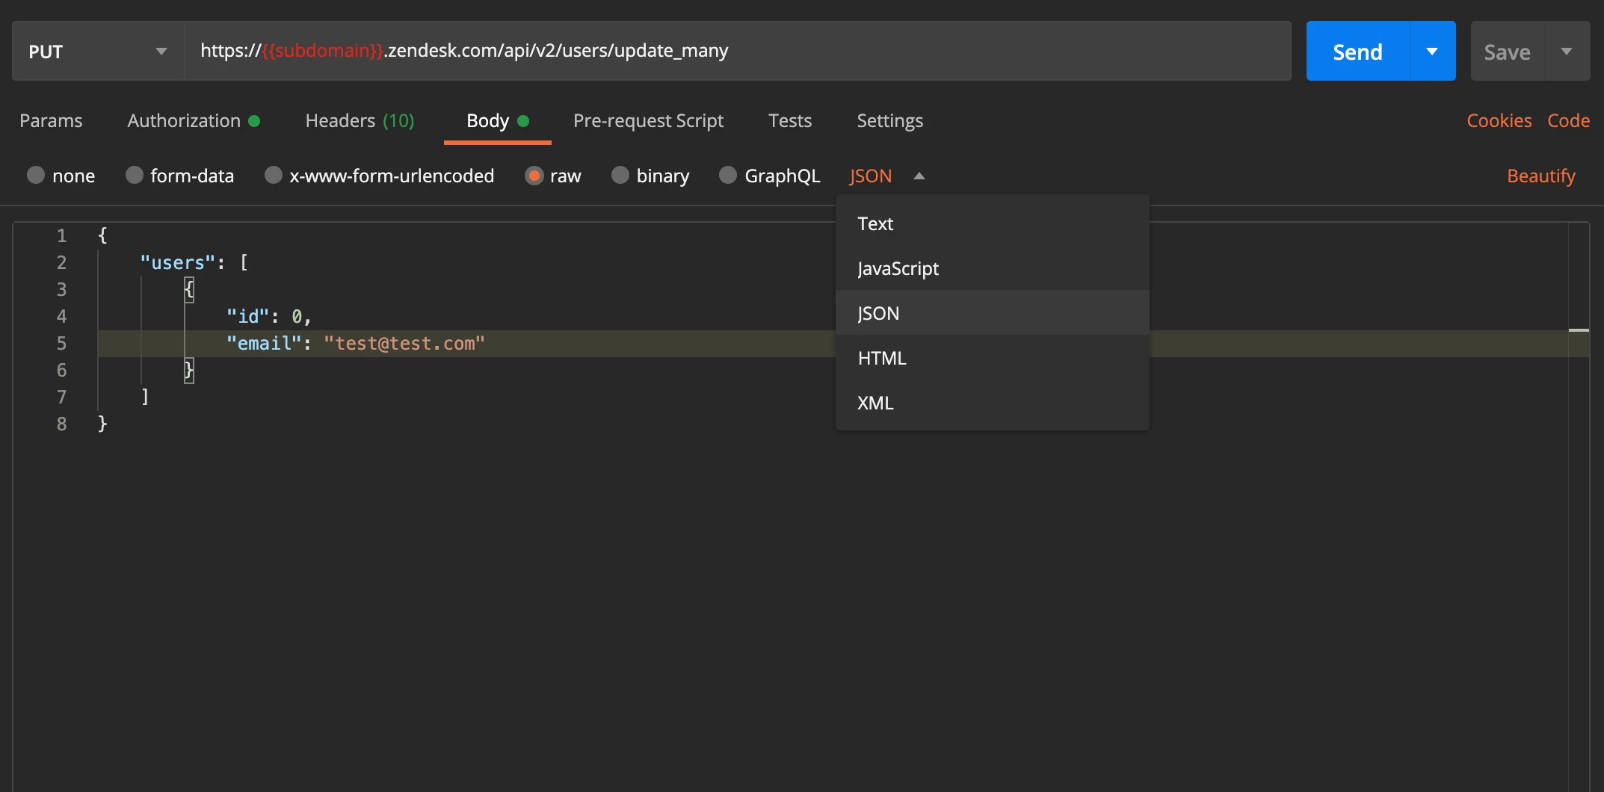Image resolution: width=1604 pixels, height=792 pixels.
Task: Choose Text from the format menu
Action: coord(992,223)
